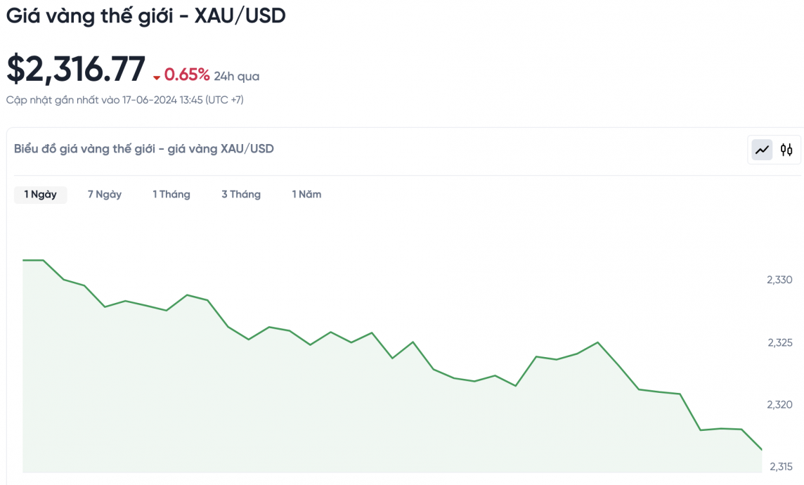Switch to the 1 Tháng range
This screenshot has width=804, height=485.
pos(171,195)
